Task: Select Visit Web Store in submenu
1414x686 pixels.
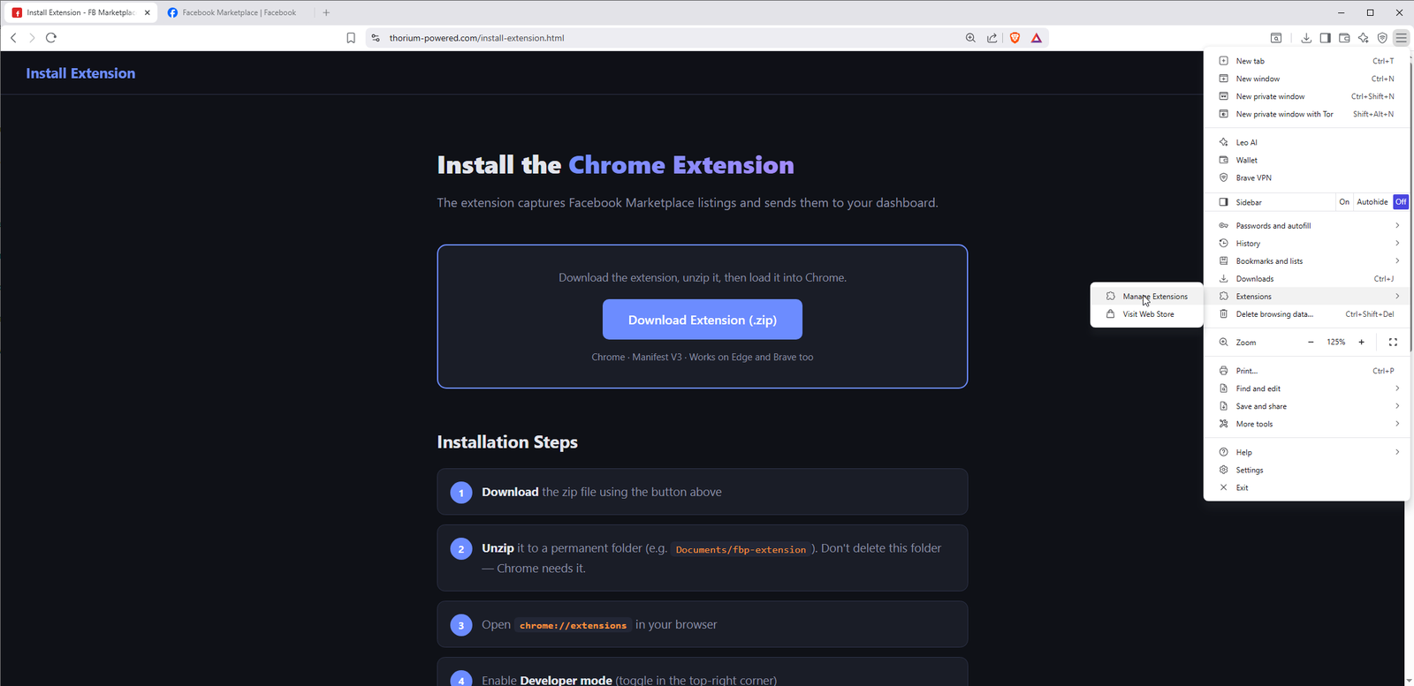Action: click(x=1147, y=314)
